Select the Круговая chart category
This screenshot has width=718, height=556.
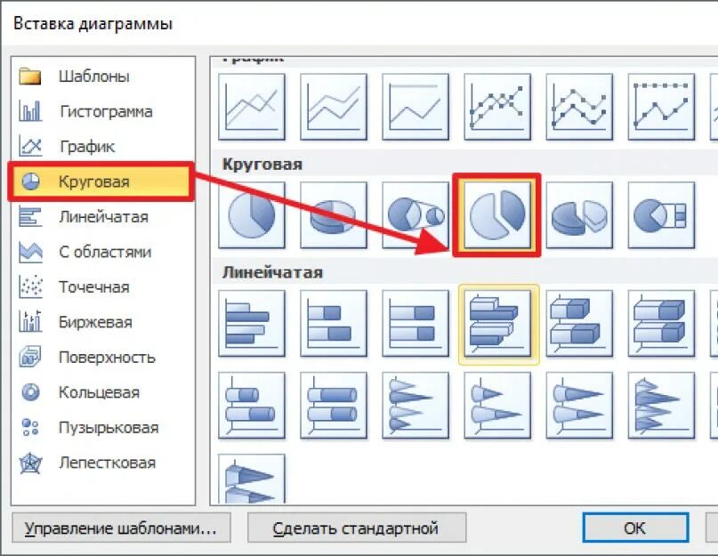pyautogui.click(x=101, y=181)
